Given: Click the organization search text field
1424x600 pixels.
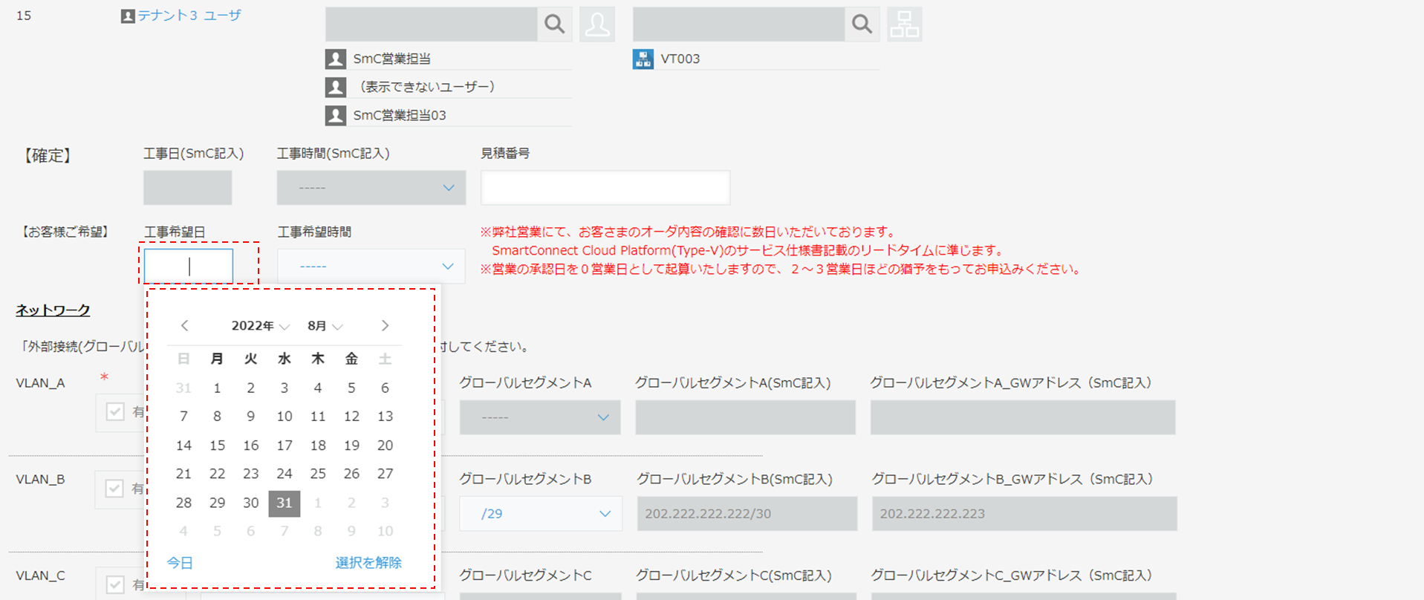Looking at the screenshot, I should click(739, 25).
